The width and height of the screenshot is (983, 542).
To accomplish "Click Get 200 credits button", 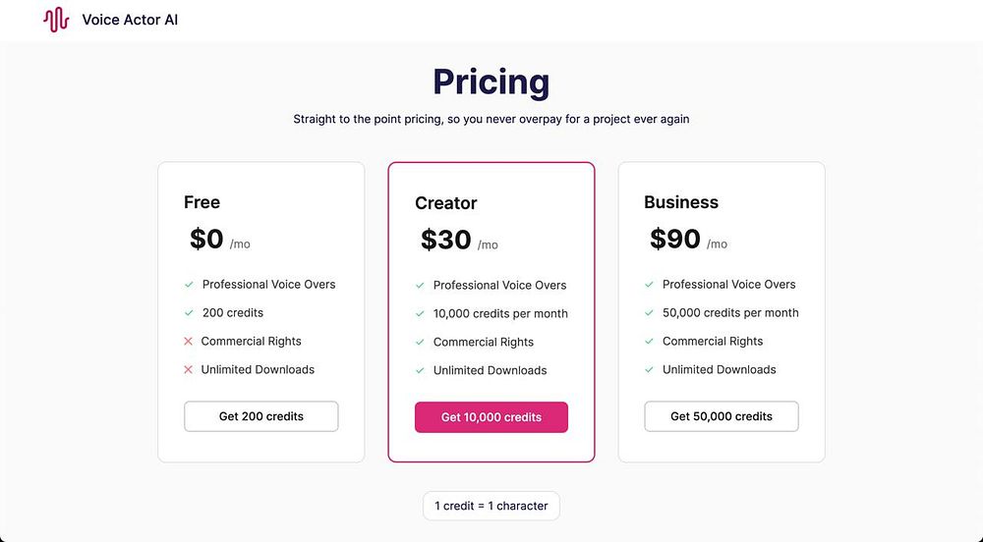I will pos(261,416).
